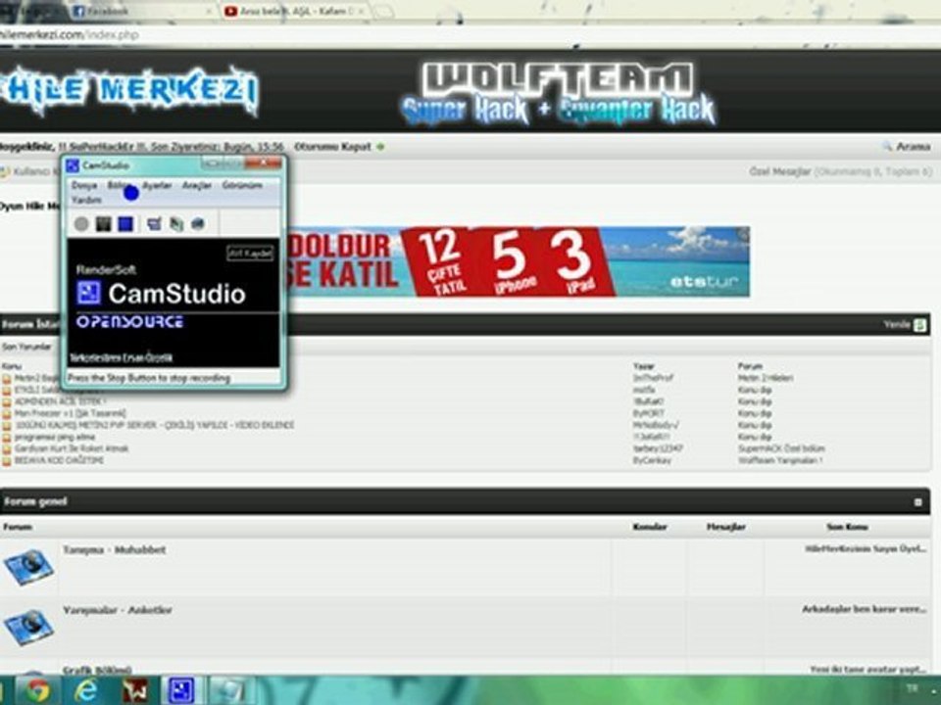The image size is (941, 705).
Task: Click author ByMORT
Action: tap(649, 413)
